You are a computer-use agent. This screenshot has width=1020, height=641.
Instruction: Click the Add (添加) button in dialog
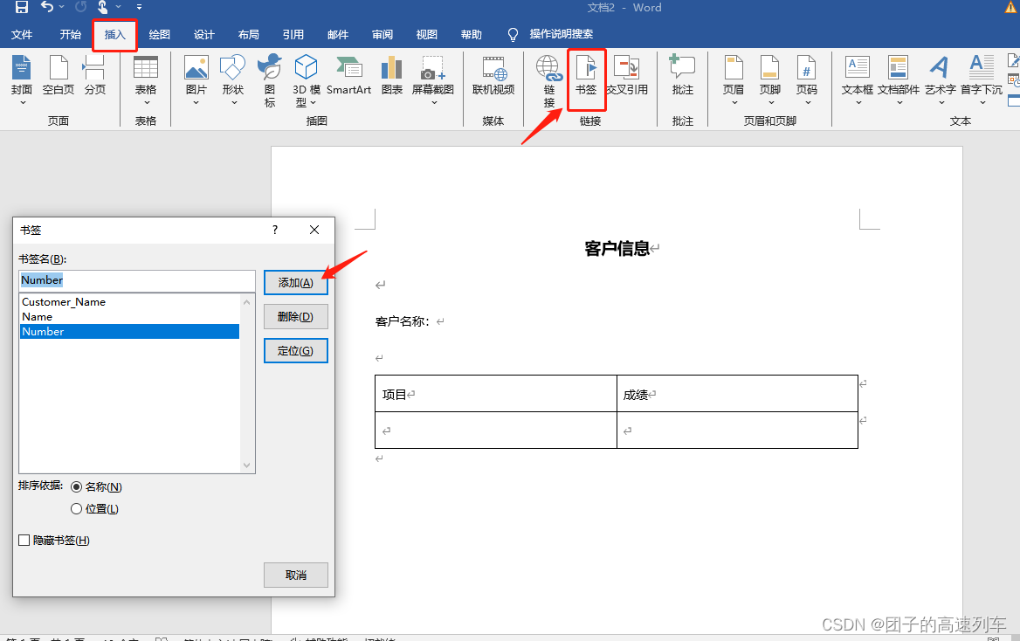295,282
